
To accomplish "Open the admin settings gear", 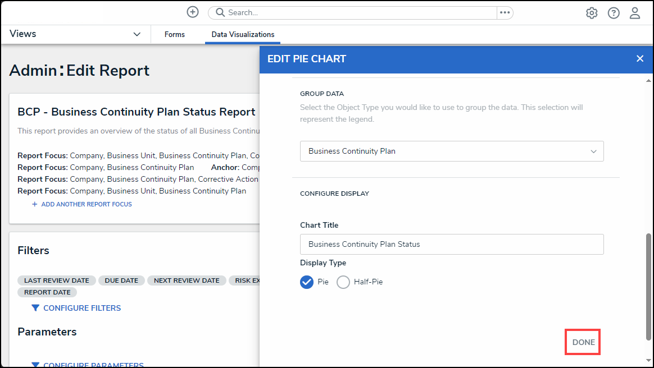I will pos(592,13).
